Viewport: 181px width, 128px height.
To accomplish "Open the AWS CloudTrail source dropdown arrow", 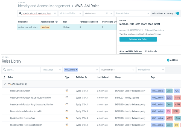I will [x=133, y=70].
